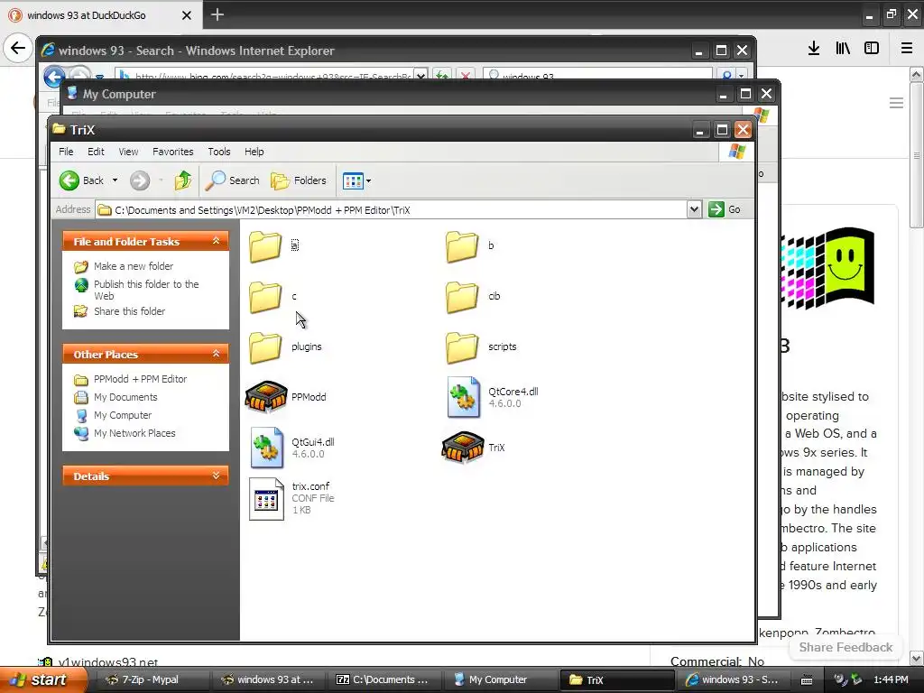Open browser library icon
The height and width of the screenshot is (693, 924).
pyautogui.click(x=843, y=48)
